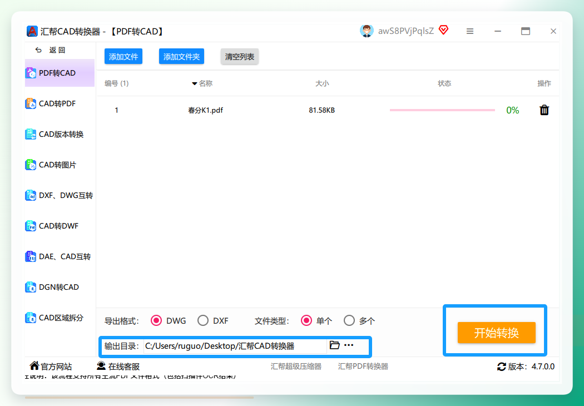Image resolution: width=584 pixels, height=406 pixels.
Task: Click the orange 开始转换 button
Action: 497,332
